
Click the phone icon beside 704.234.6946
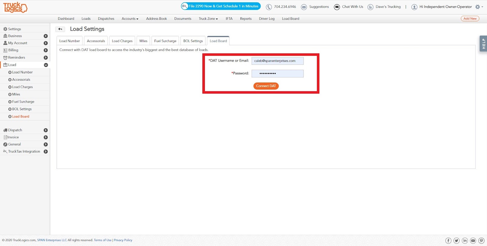pyautogui.click(x=269, y=7)
